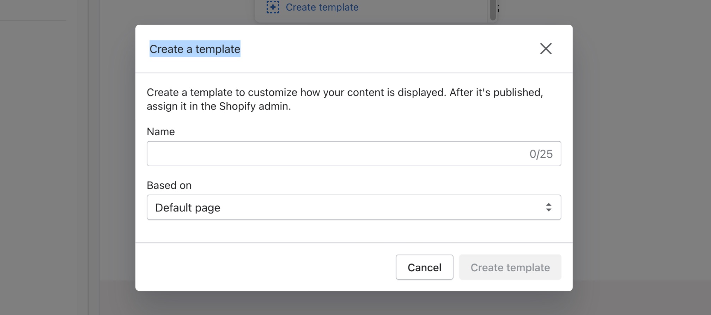Click the template description paragraph text

(x=345, y=99)
